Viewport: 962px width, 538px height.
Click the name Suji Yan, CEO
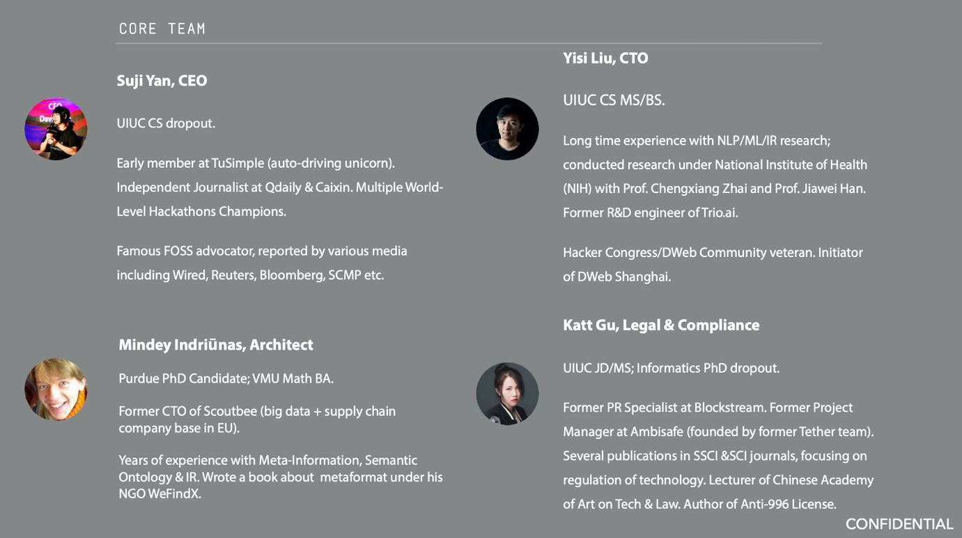pos(162,81)
